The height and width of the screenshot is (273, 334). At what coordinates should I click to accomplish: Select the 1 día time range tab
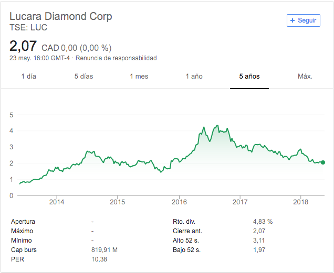[x=29, y=77]
